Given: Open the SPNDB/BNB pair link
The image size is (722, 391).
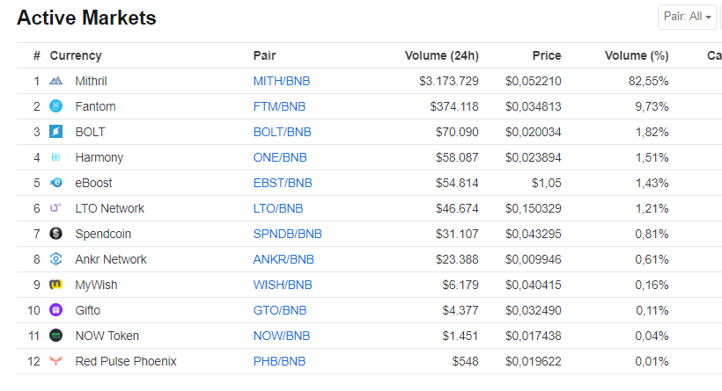Looking at the screenshot, I should [287, 234].
